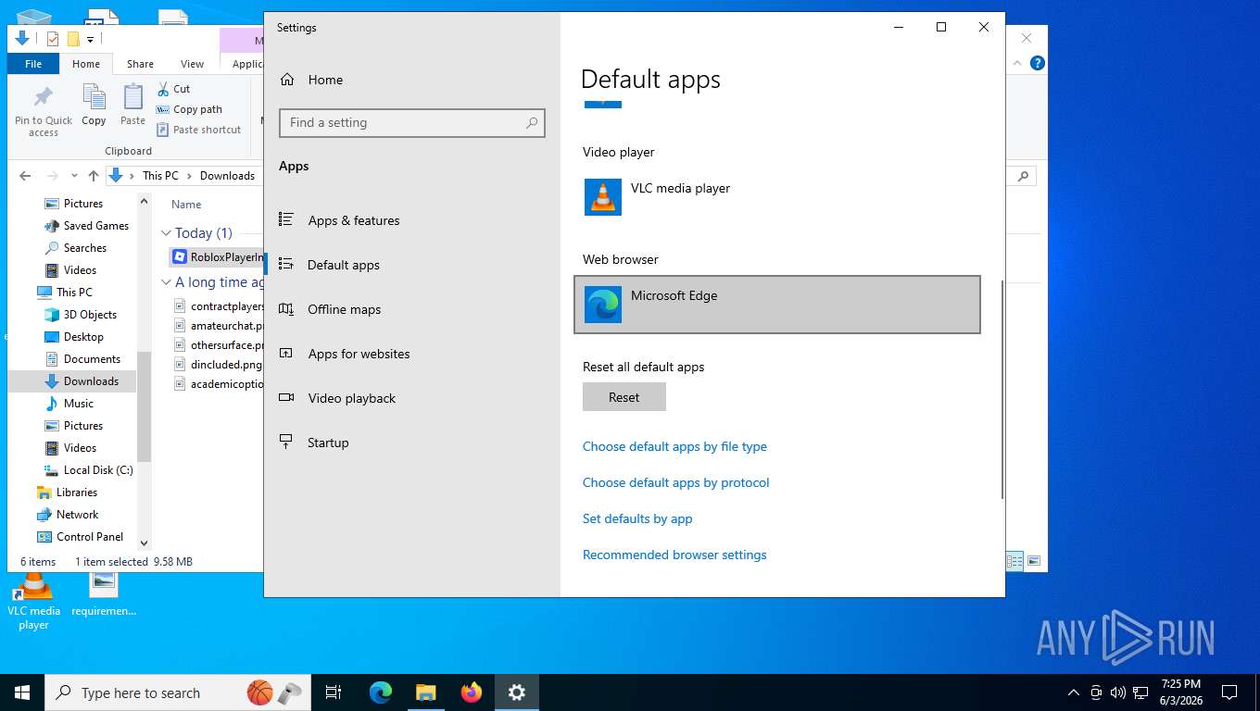
Task: Switch Explorer to details view icon
Action: [1014, 561]
